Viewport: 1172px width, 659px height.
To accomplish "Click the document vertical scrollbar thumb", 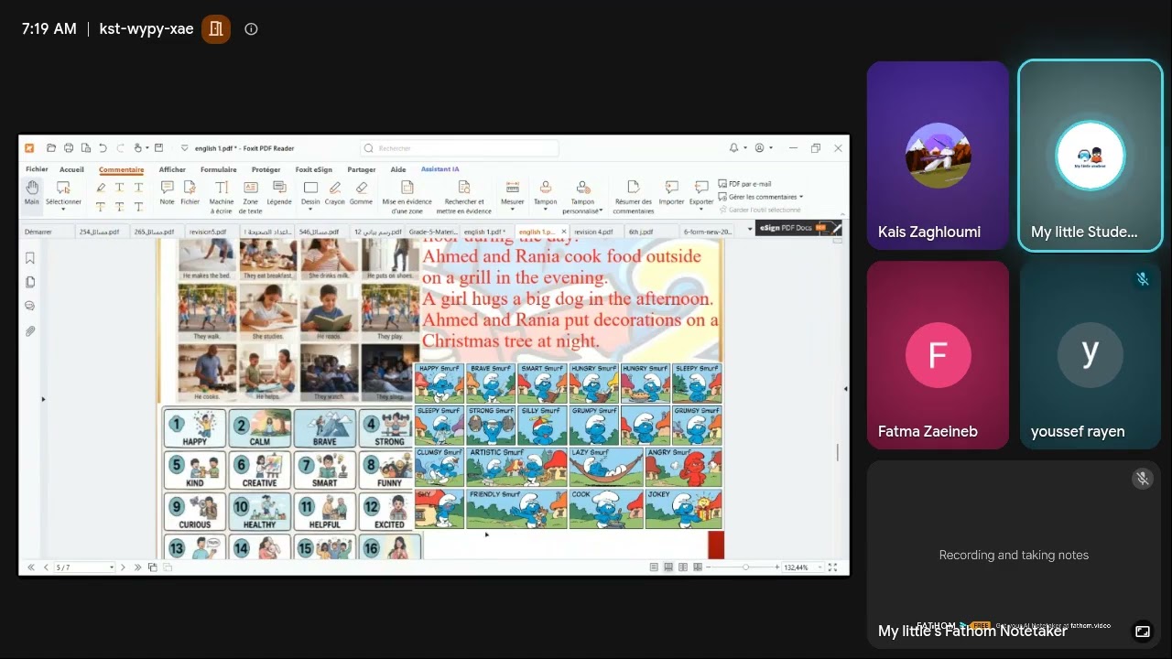I will click(838, 452).
